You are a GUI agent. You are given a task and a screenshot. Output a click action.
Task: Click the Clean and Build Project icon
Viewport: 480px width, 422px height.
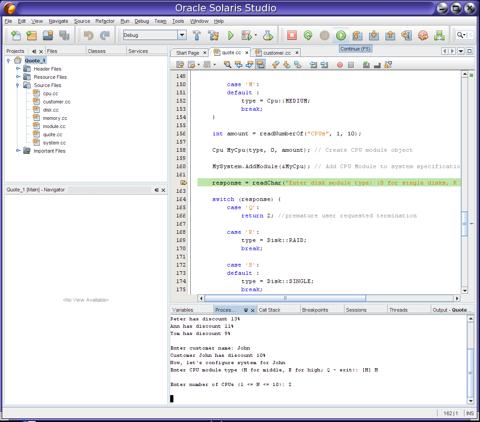[213, 35]
